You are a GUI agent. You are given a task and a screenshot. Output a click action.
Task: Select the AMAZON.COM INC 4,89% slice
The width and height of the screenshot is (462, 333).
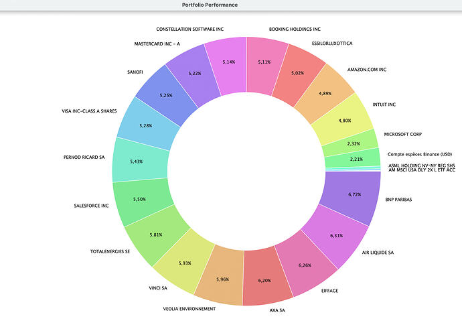pos(324,93)
